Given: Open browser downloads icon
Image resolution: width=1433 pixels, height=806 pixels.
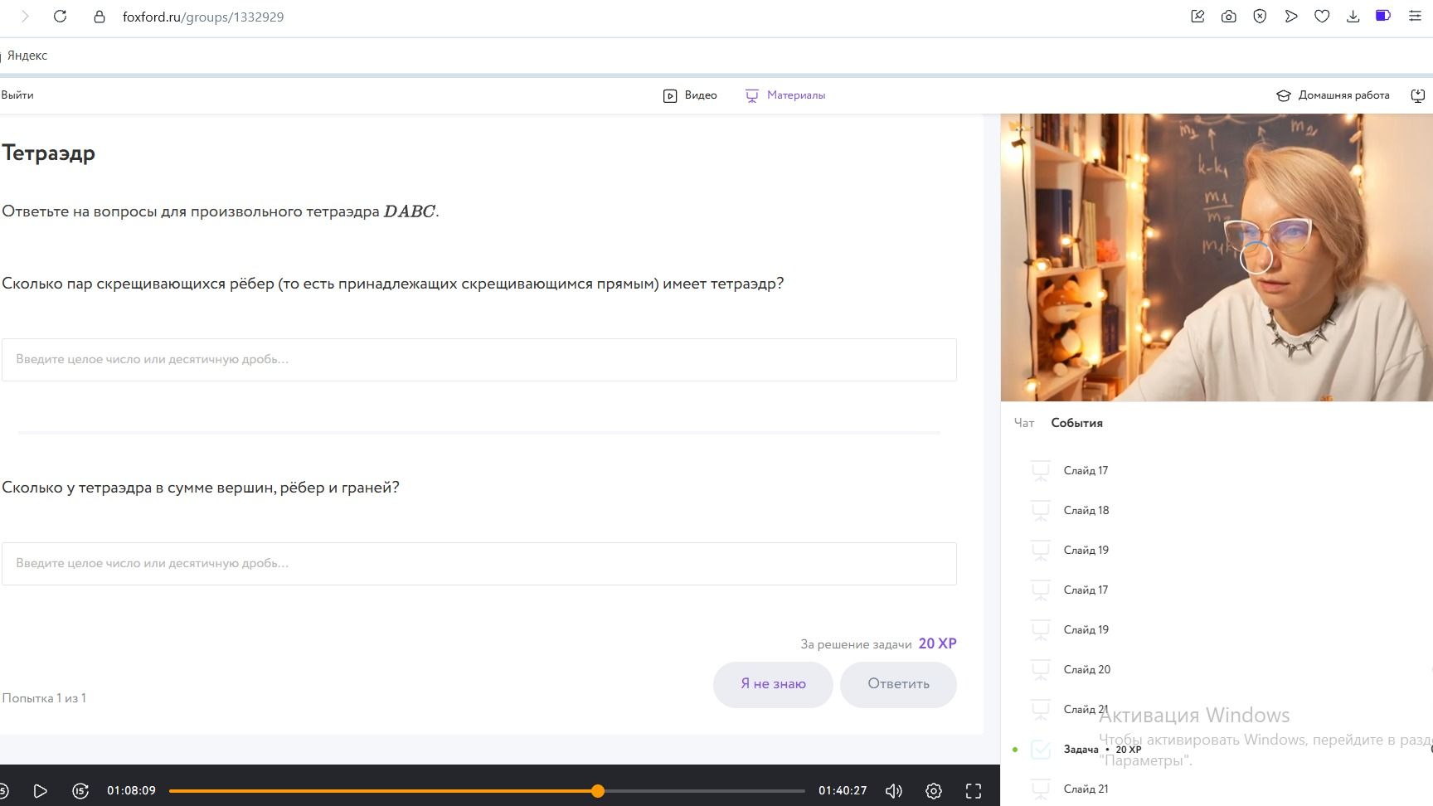Looking at the screenshot, I should click(1353, 17).
